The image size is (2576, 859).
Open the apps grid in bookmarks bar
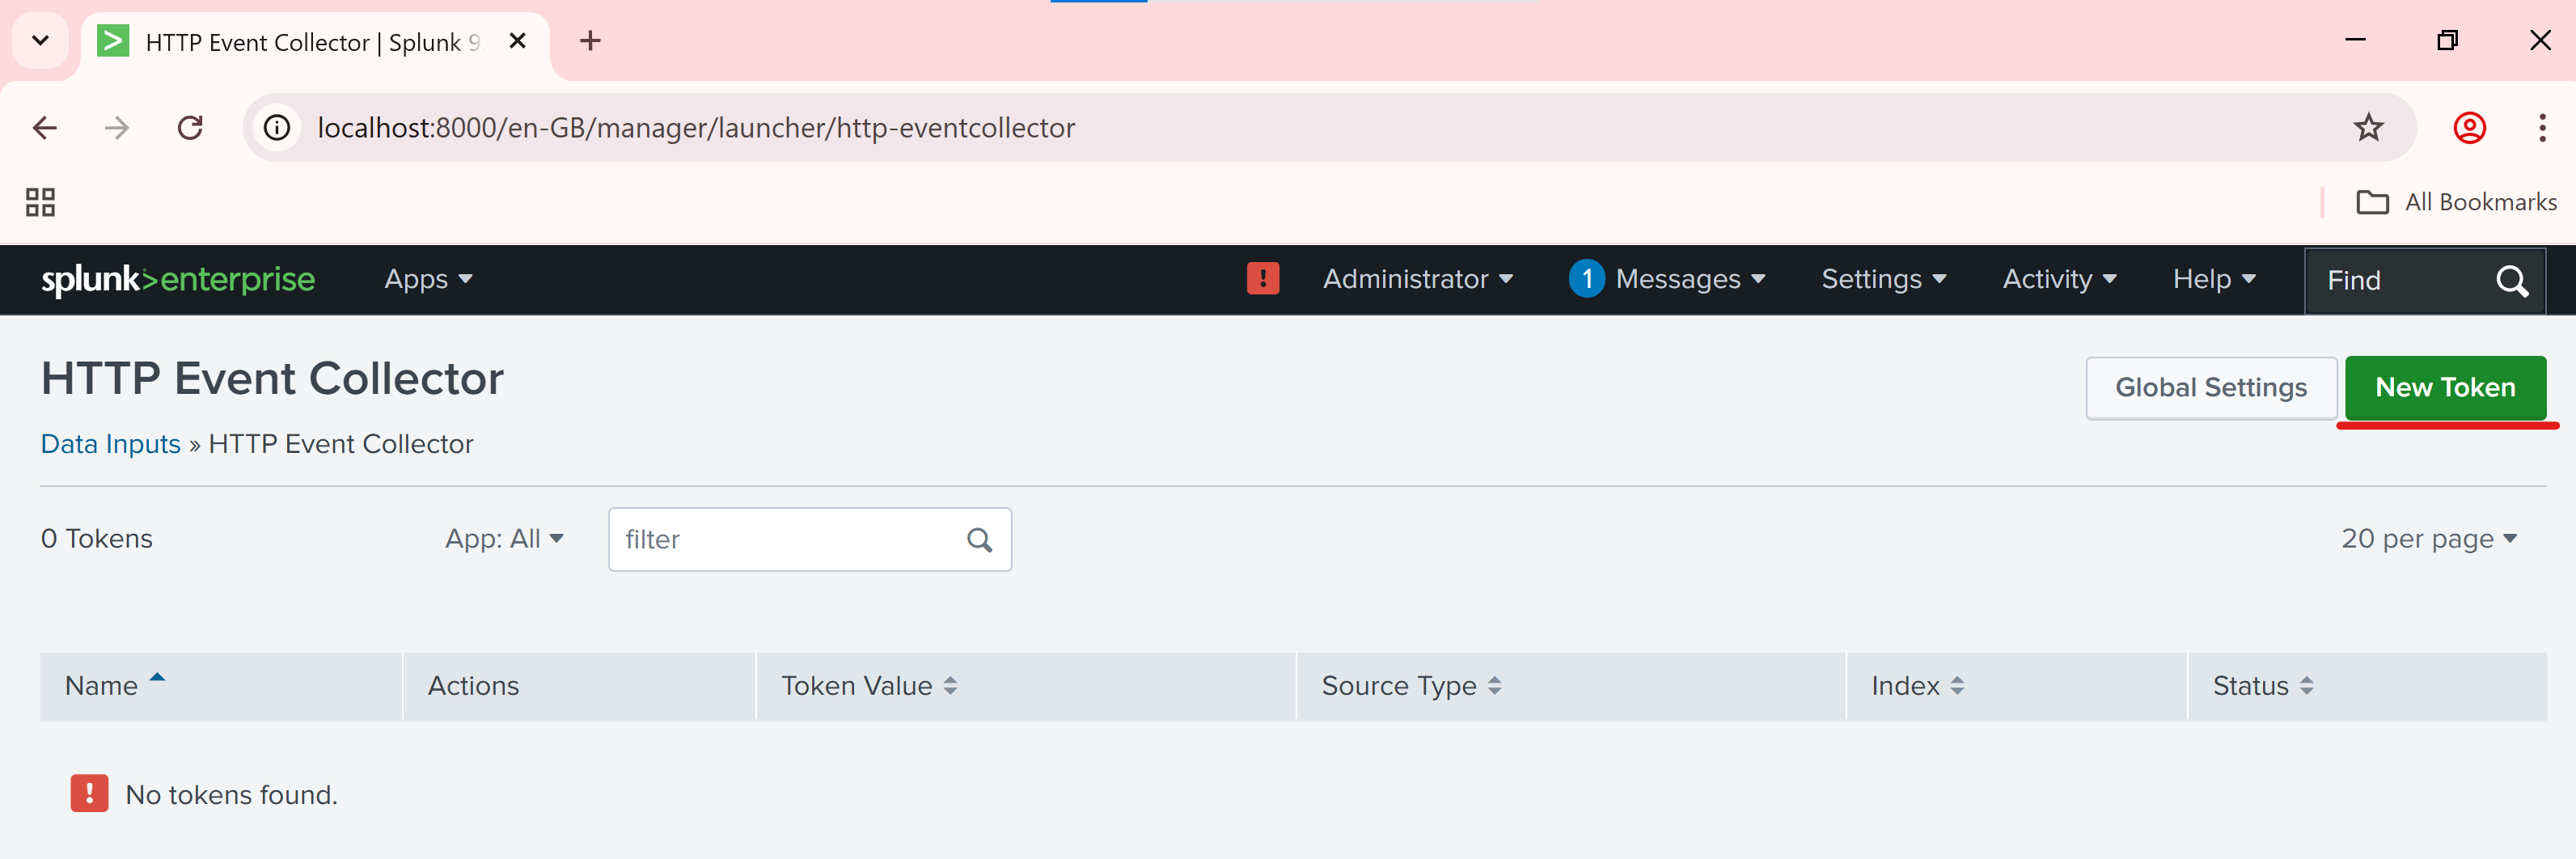(x=40, y=202)
